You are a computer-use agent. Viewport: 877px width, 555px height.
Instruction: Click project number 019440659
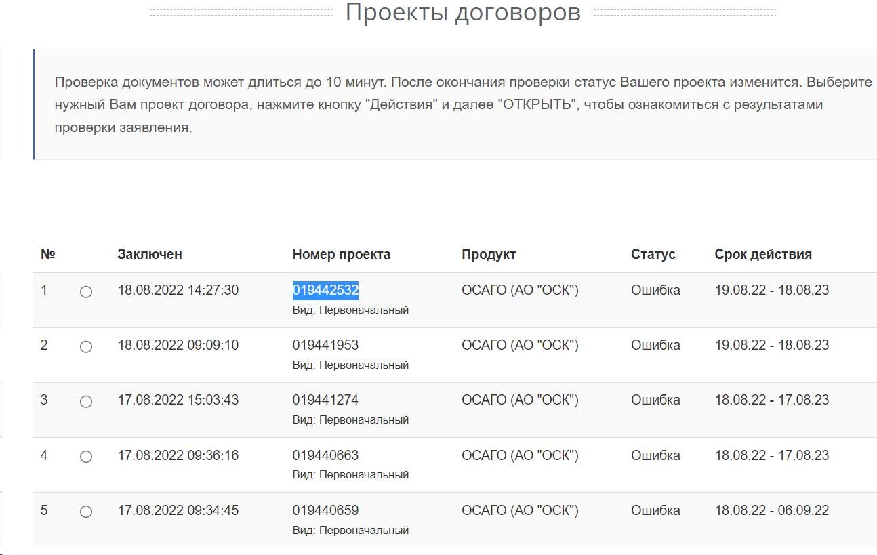pyautogui.click(x=325, y=510)
